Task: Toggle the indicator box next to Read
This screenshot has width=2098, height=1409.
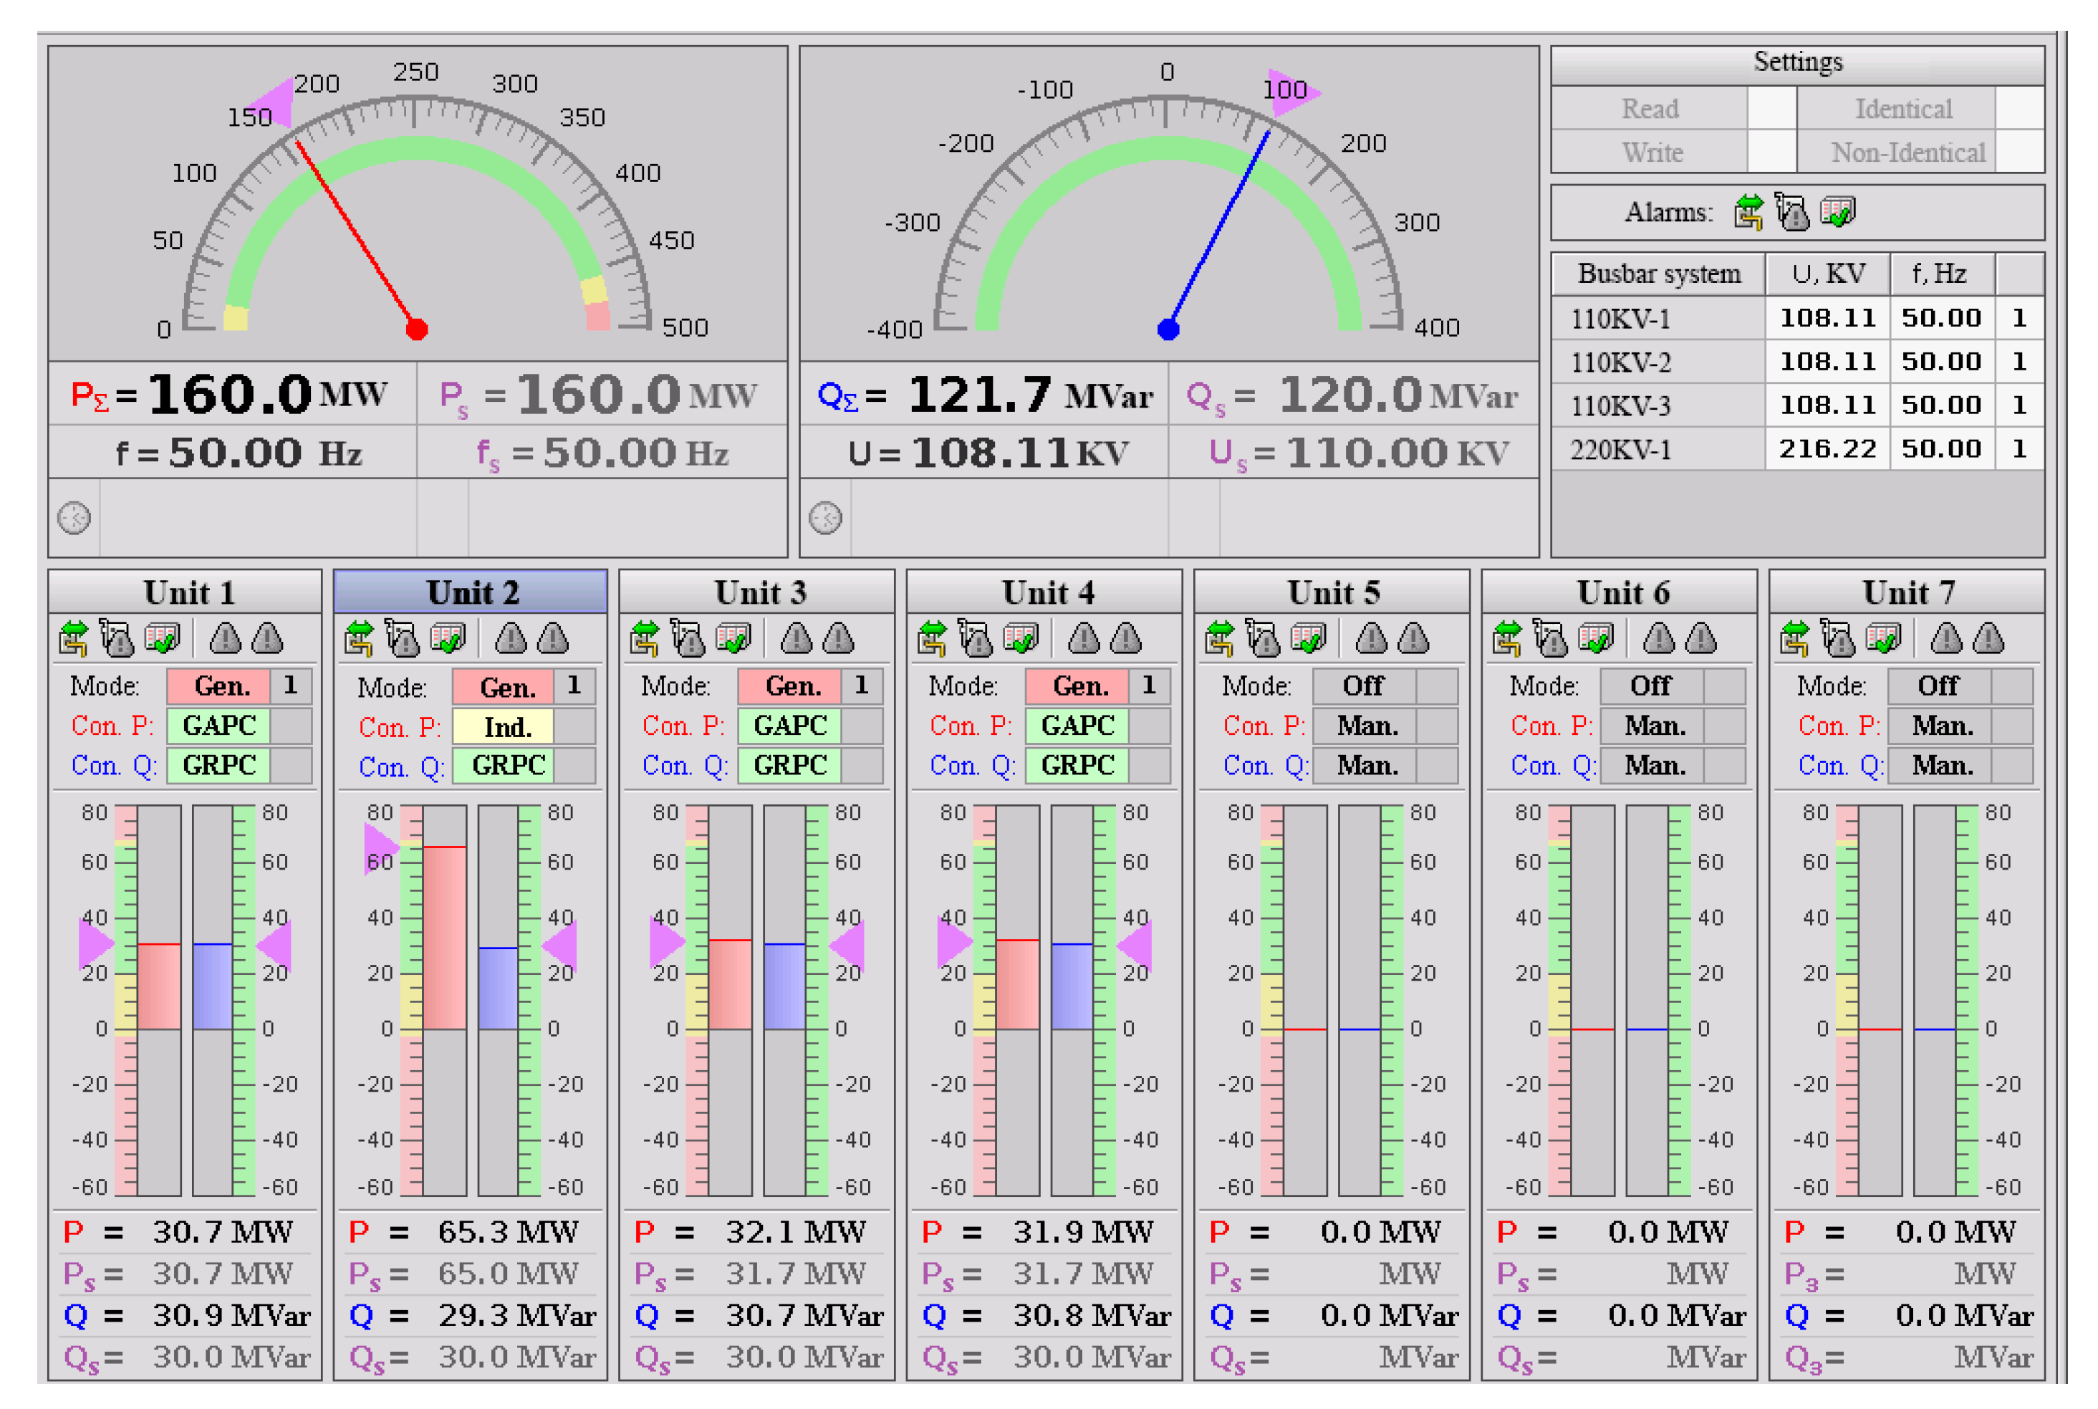Action: (1771, 109)
